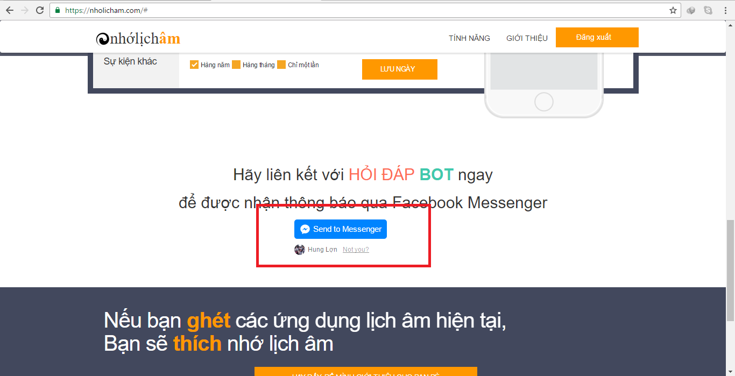Click the address bar URL field
This screenshot has width=735, height=376.
[365, 10]
